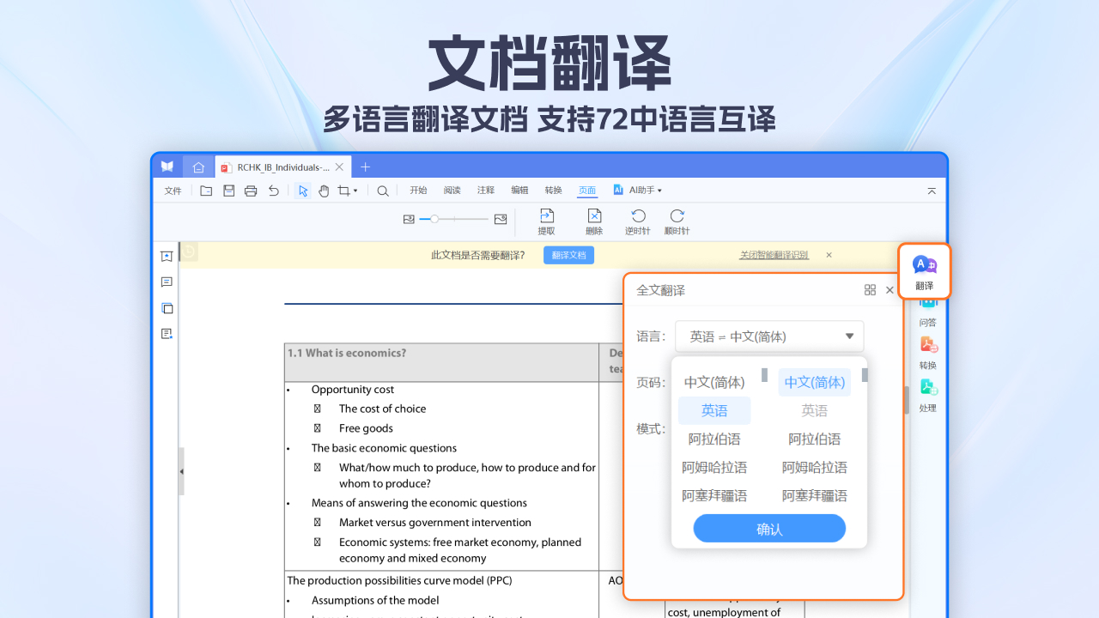Select 中文(简体) as the source language
The height and width of the screenshot is (618, 1099).
(713, 381)
